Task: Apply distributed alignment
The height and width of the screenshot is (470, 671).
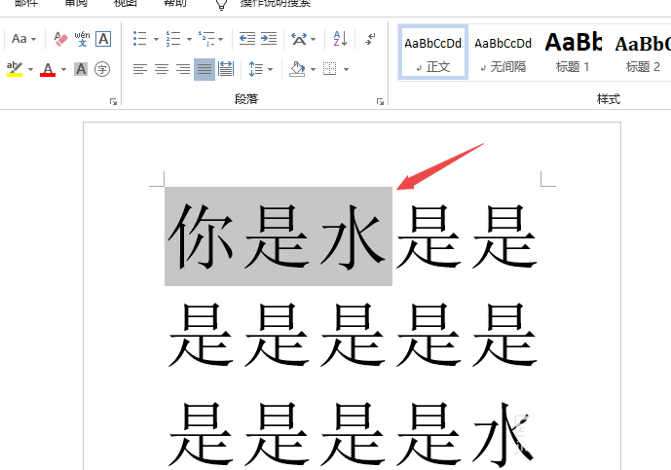Action: click(226, 69)
